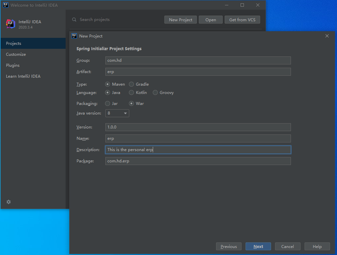Click Get from VCS in Welcome window
Screen dimensions: 337x255
pos(242,20)
